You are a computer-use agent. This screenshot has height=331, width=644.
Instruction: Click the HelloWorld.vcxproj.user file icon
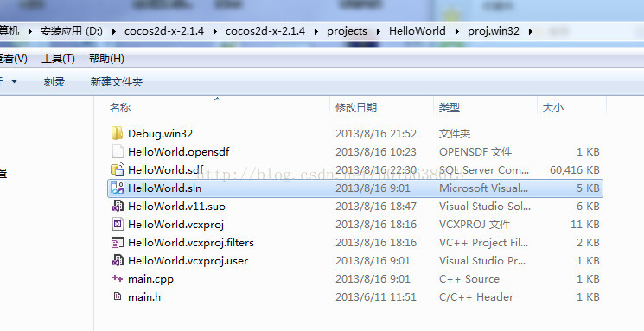tap(118, 260)
